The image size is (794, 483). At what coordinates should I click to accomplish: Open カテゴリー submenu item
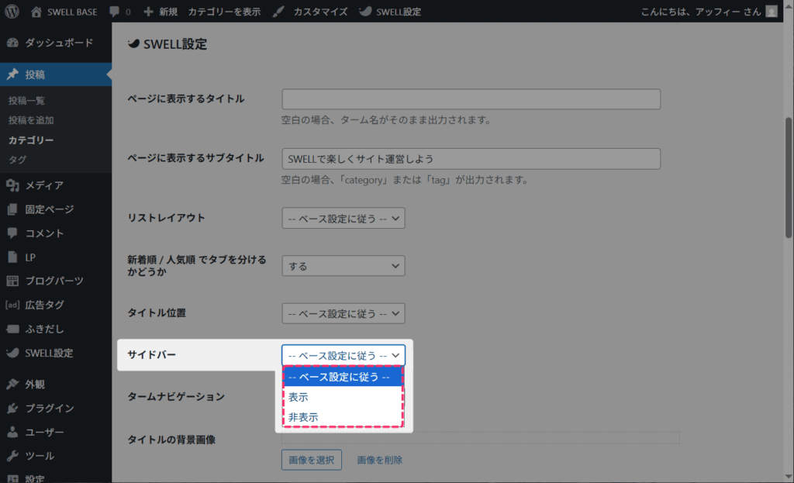click(x=31, y=140)
